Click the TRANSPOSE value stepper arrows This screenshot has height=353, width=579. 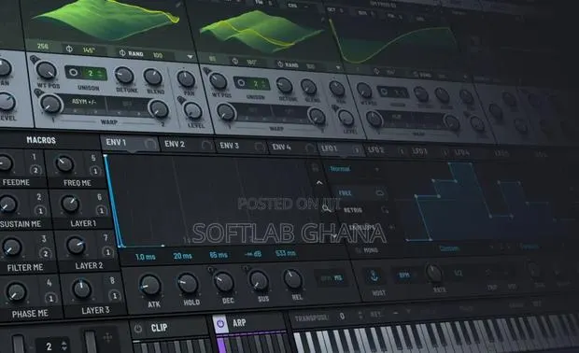(360, 315)
